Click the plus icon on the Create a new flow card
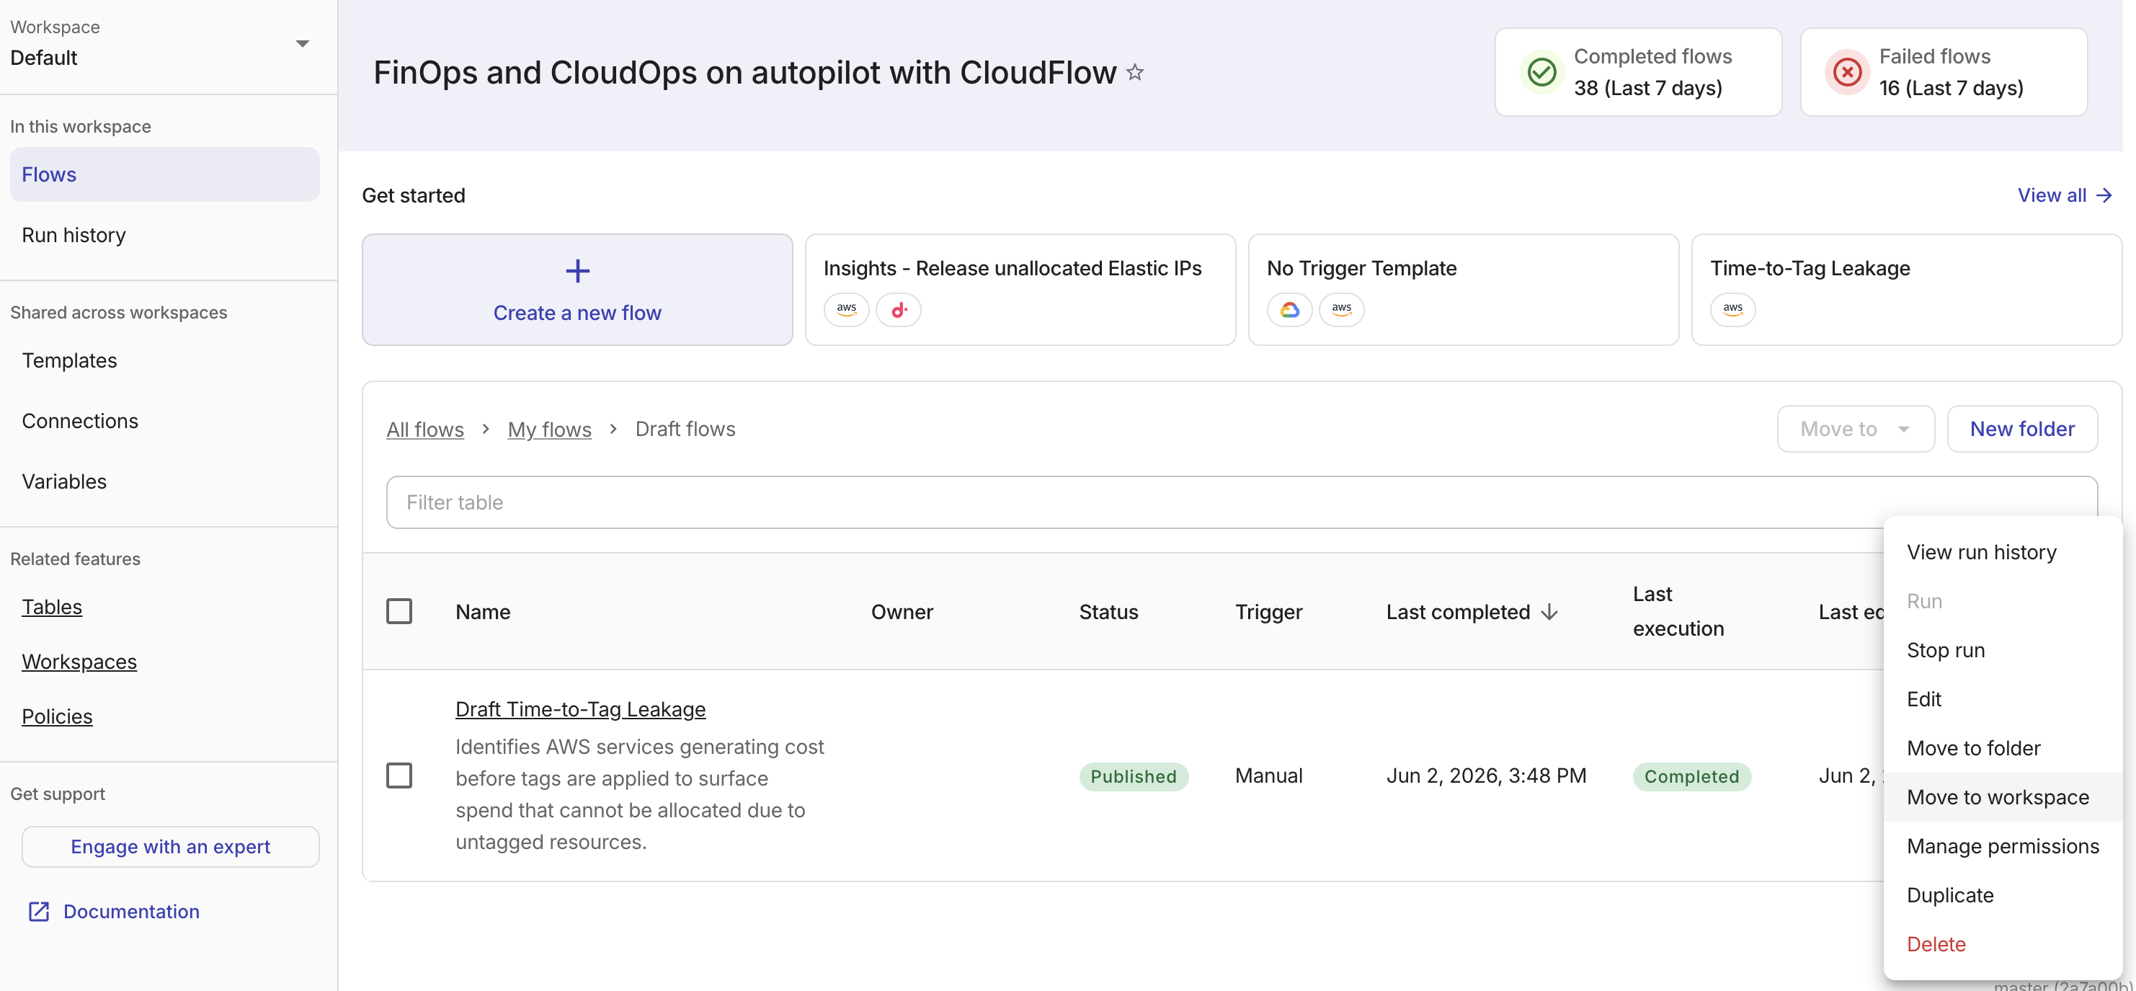The width and height of the screenshot is (2136, 991). point(577,271)
